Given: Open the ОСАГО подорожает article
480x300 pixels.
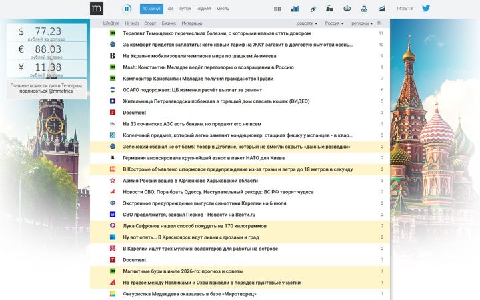Looking at the screenshot, I should pyautogui.click(x=192, y=90).
